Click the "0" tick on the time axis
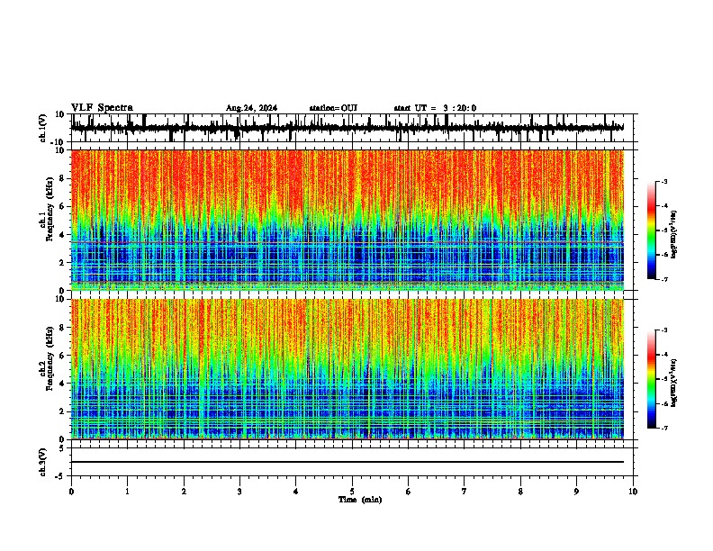Screen dimensions: 713x551 [x=71, y=492]
